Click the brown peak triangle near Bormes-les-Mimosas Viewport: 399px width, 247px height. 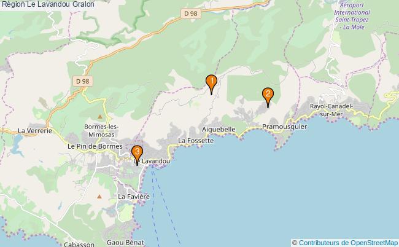click(100, 117)
